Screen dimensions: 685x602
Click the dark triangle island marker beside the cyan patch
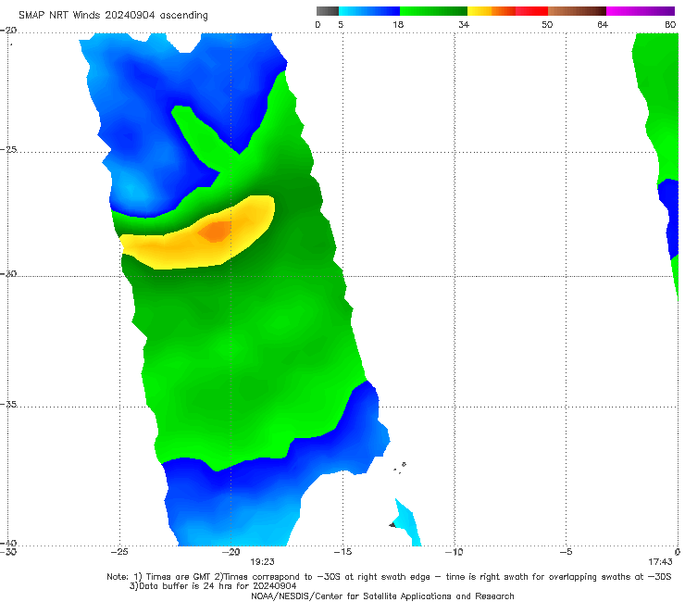coord(392,524)
